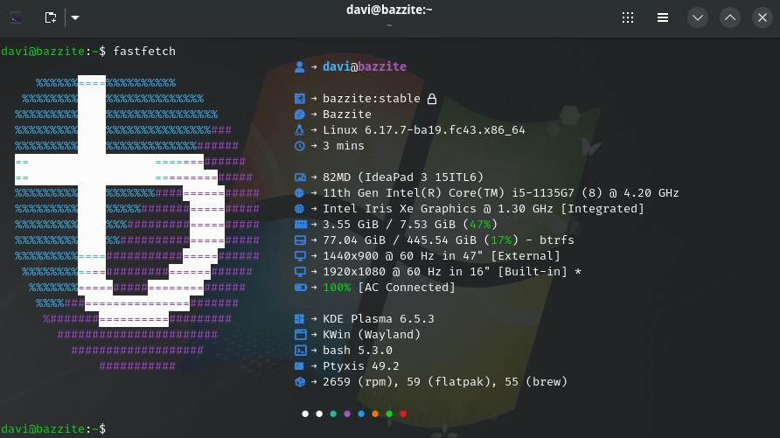
Task: Click the user icon next to davi@bazzite
Action: (299, 66)
